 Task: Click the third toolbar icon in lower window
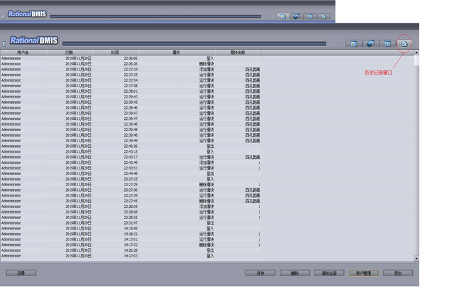coord(388,44)
